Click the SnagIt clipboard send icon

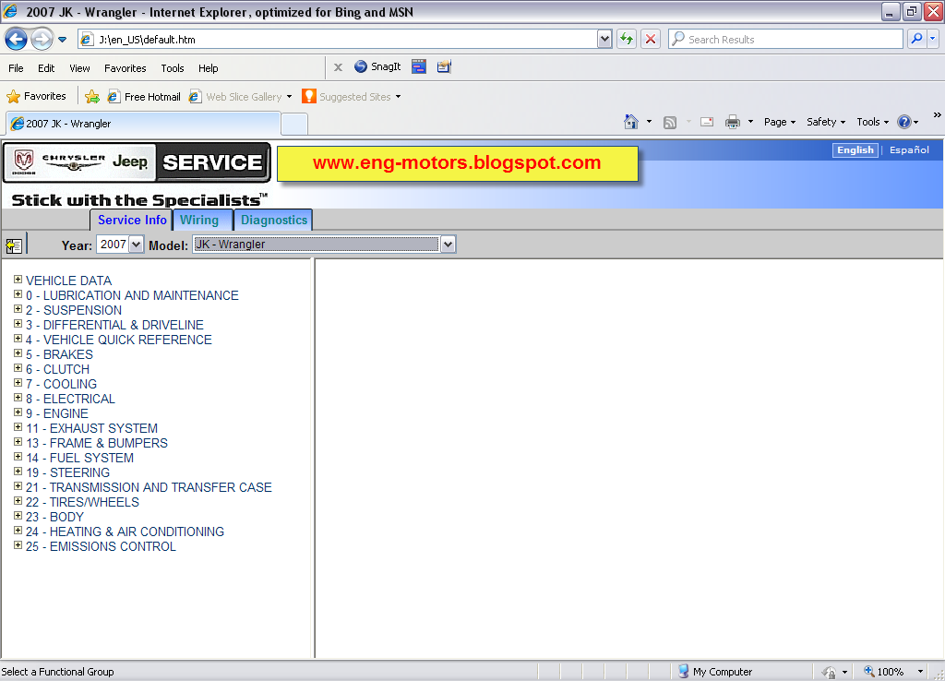coord(444,66)
